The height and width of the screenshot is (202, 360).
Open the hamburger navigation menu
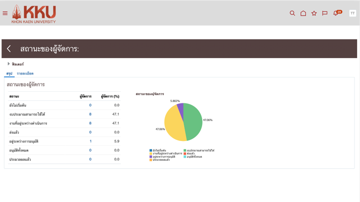5,13
